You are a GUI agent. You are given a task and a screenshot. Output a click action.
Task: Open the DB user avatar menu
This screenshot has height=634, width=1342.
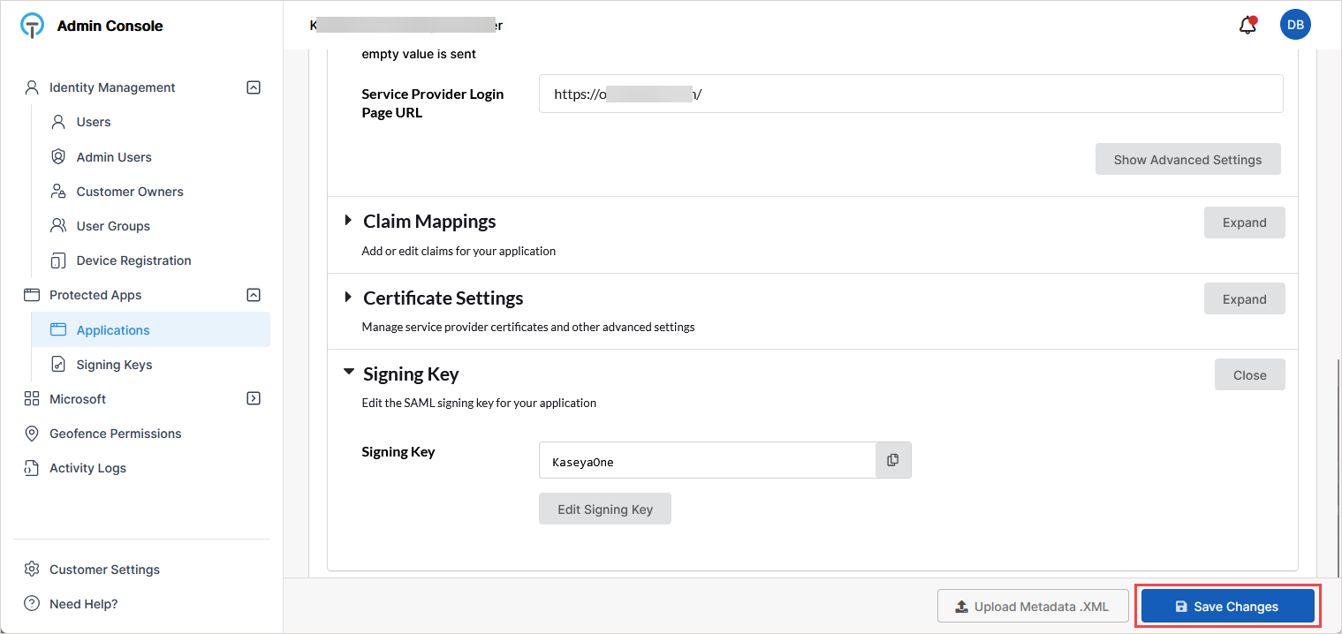1294,26
